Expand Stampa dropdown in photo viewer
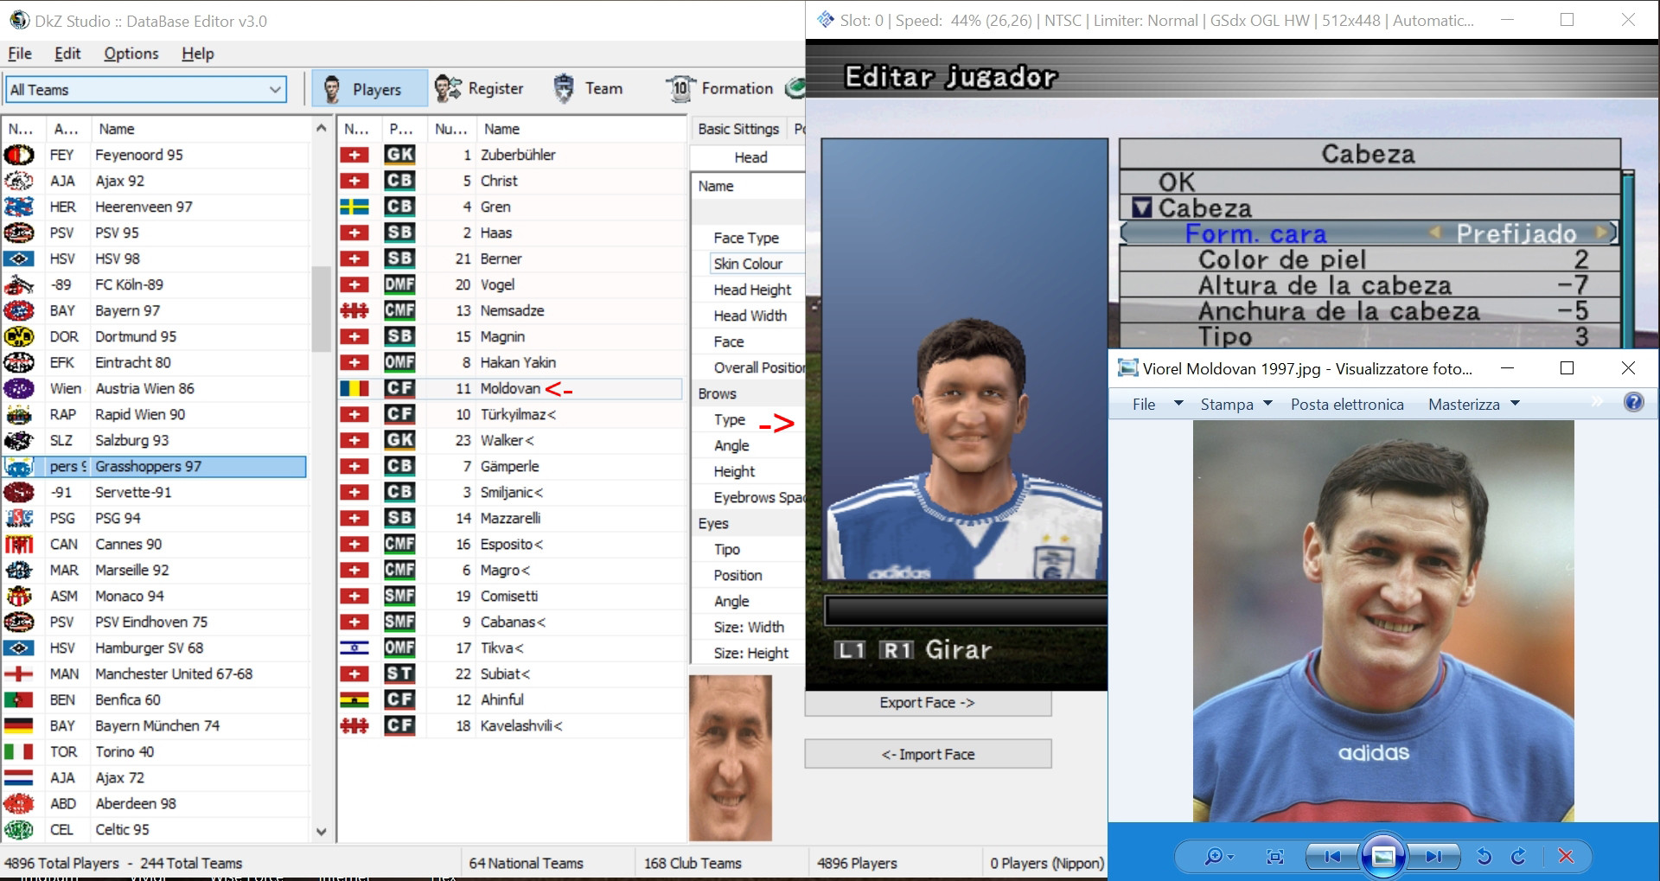The image size is (1660, 881). (x=1267, y=404)
